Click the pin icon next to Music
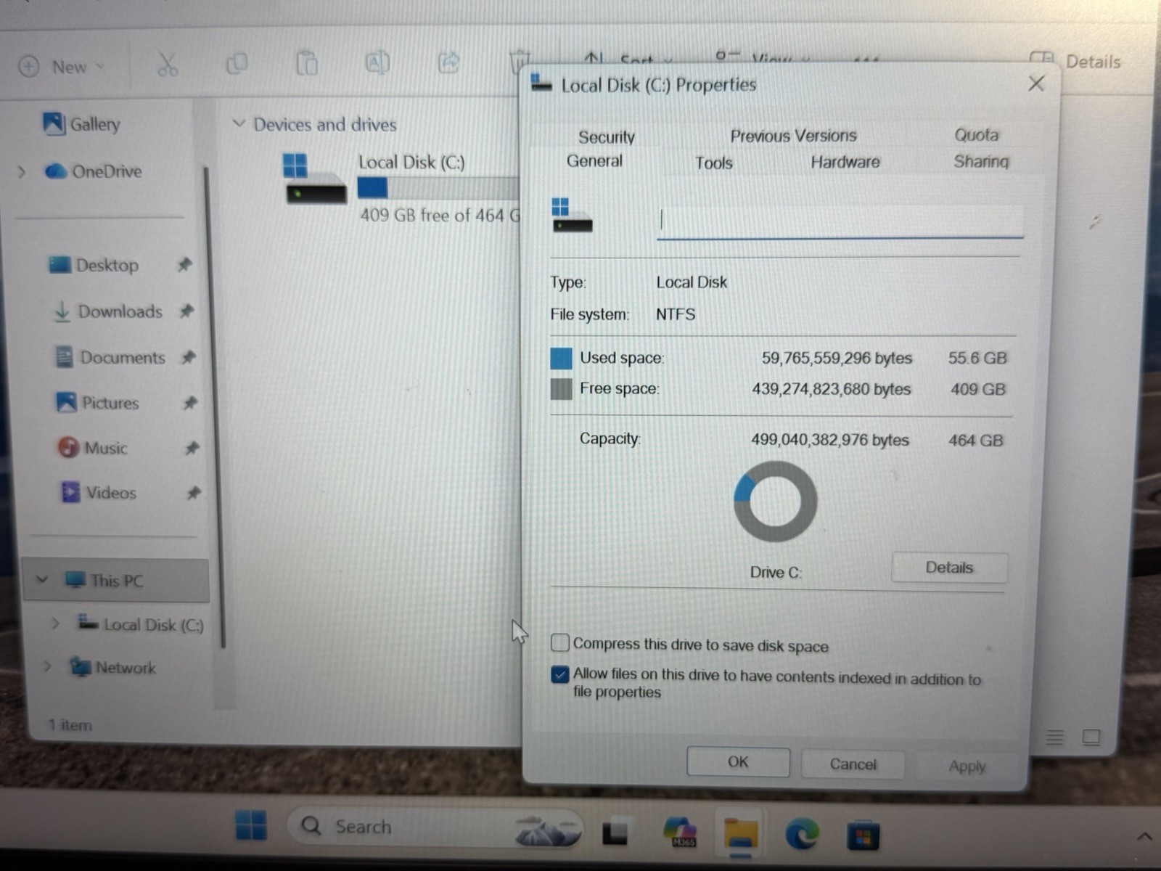The width and height of the screenshot is (1161, 871). (192, 448)
